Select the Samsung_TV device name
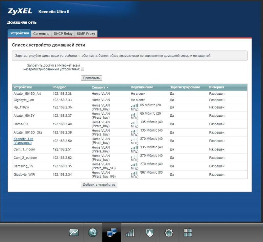The image size is (263, 242). (x=23, y=166)
